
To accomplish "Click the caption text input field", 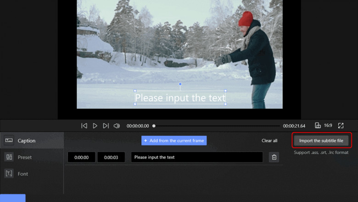I will point(197,157).
